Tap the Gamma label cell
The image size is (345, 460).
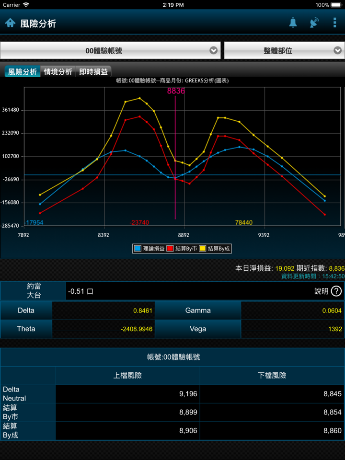coord(198,310)
